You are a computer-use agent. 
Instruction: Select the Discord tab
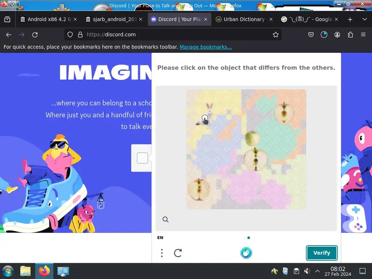point(179,20)
